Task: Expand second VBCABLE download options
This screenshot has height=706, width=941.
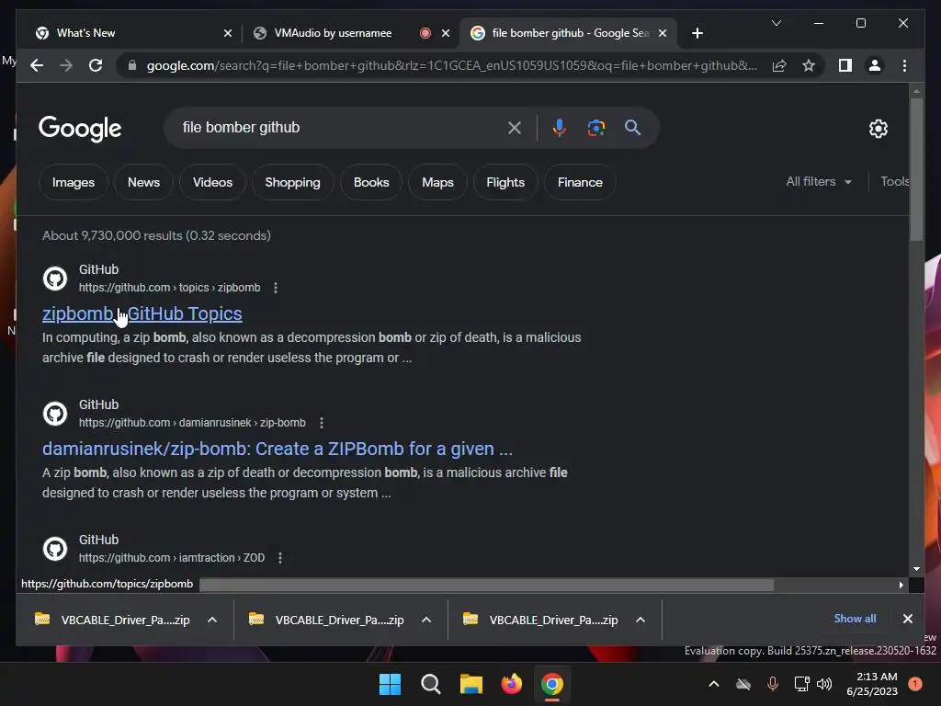Action: (426, 620)
